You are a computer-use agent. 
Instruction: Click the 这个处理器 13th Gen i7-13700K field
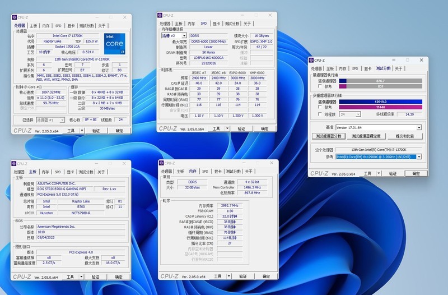[379, 150]
